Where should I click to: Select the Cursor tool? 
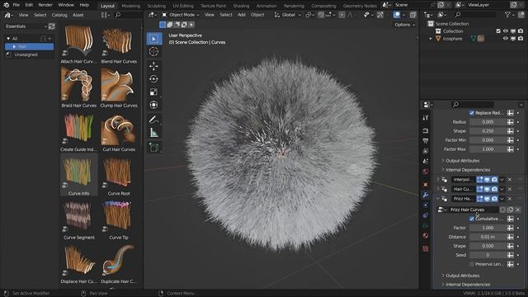click(154, 52)
